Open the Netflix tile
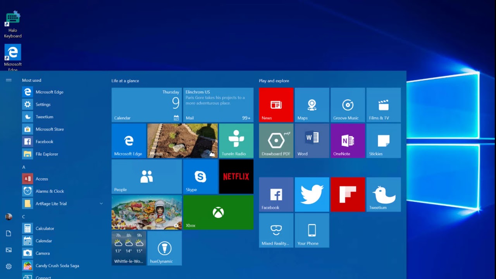The image size is (496, 279). (236, 177)
